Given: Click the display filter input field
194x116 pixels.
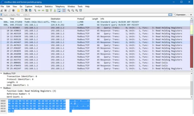Looking at the screenshot, I should pos(85,15).
